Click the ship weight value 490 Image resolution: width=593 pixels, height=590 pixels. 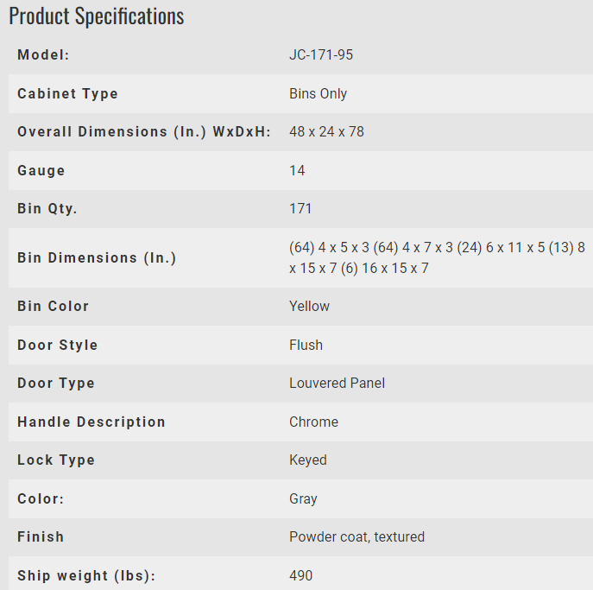pos(300,575)
